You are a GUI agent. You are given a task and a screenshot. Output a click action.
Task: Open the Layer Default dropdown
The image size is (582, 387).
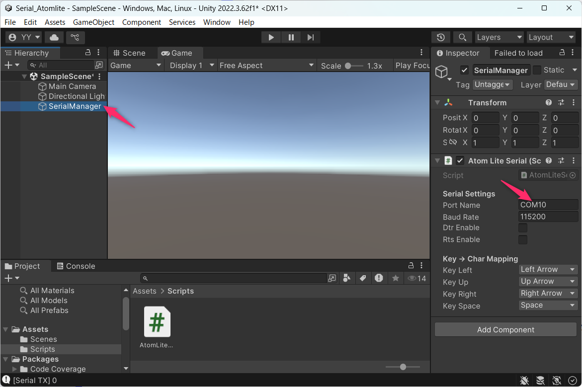tap(561, 84)
